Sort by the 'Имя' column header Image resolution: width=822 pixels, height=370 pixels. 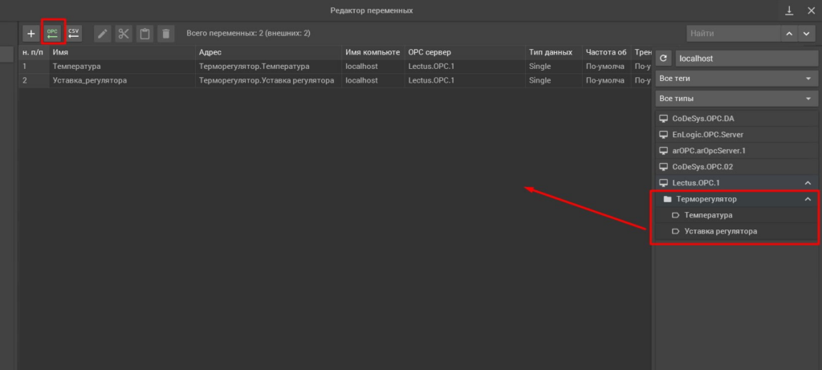(120, 52)
